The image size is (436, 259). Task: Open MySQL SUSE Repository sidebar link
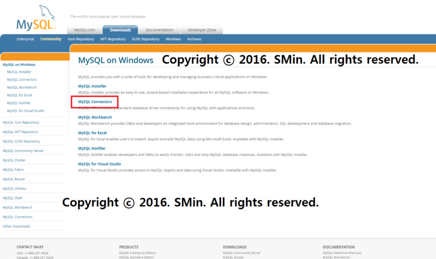tap(21, 141)
